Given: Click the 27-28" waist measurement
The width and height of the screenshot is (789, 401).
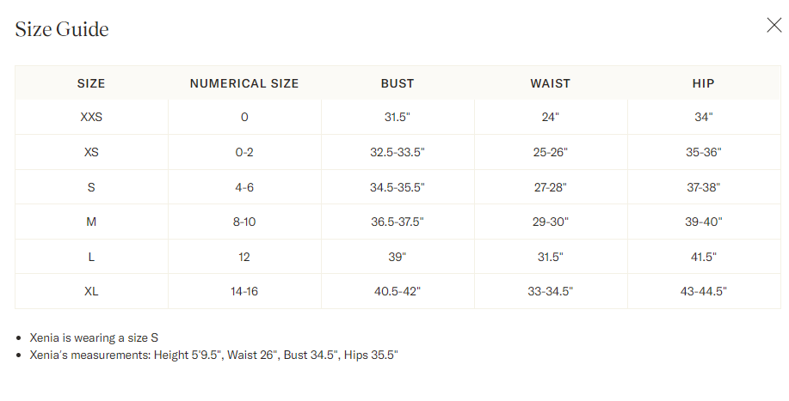Looking at the screenshot, I should click(551, 187).
